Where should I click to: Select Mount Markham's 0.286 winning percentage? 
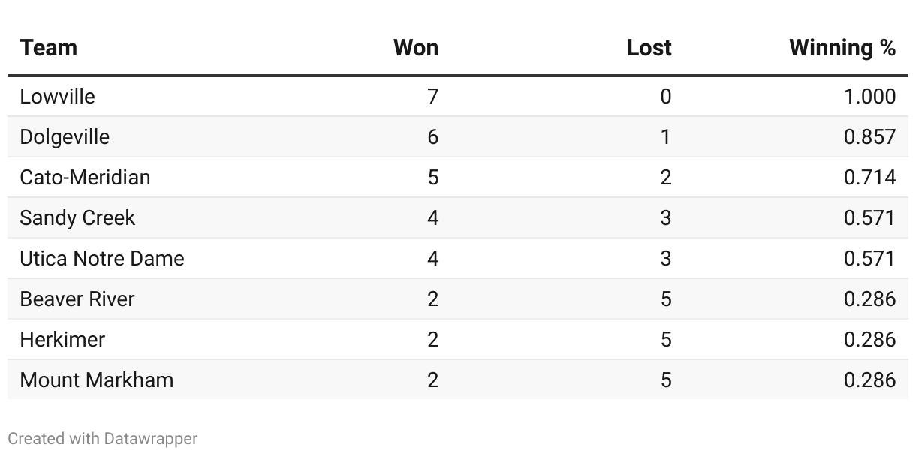[870, 380]
